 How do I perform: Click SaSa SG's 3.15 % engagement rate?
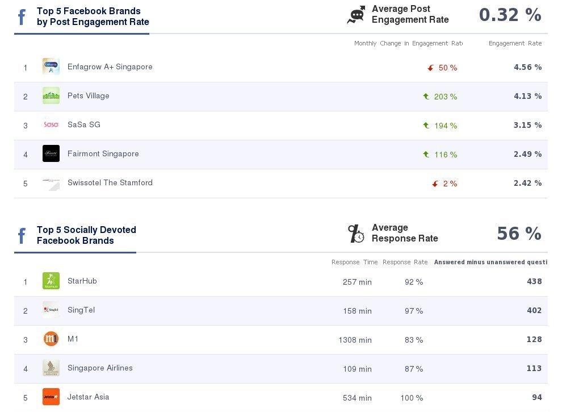tap(527, 125)
